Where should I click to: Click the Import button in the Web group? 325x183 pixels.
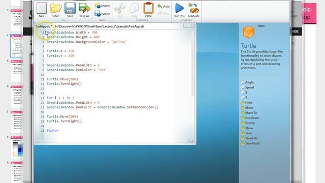click(102, 6)
